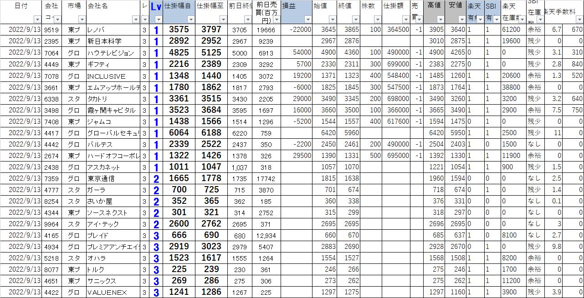This screenshot has height=298, width=584.
Task: Select the company name バルテス
Action: tap(99, 144)
